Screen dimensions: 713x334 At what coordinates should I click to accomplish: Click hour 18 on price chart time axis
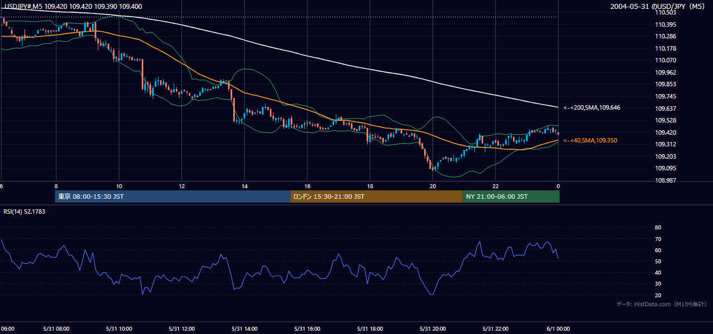370,186
